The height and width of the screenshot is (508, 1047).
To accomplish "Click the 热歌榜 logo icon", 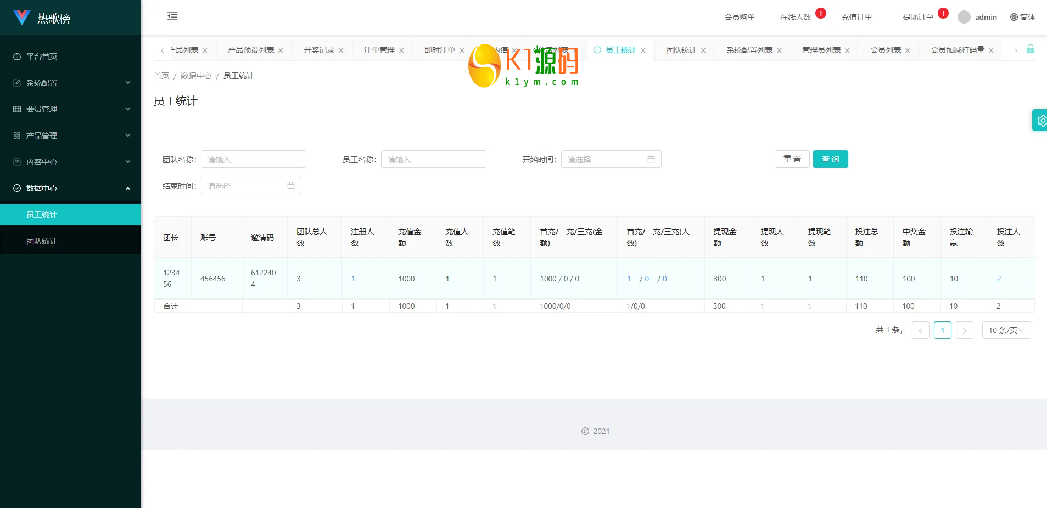I will click(x=21, y=18).
